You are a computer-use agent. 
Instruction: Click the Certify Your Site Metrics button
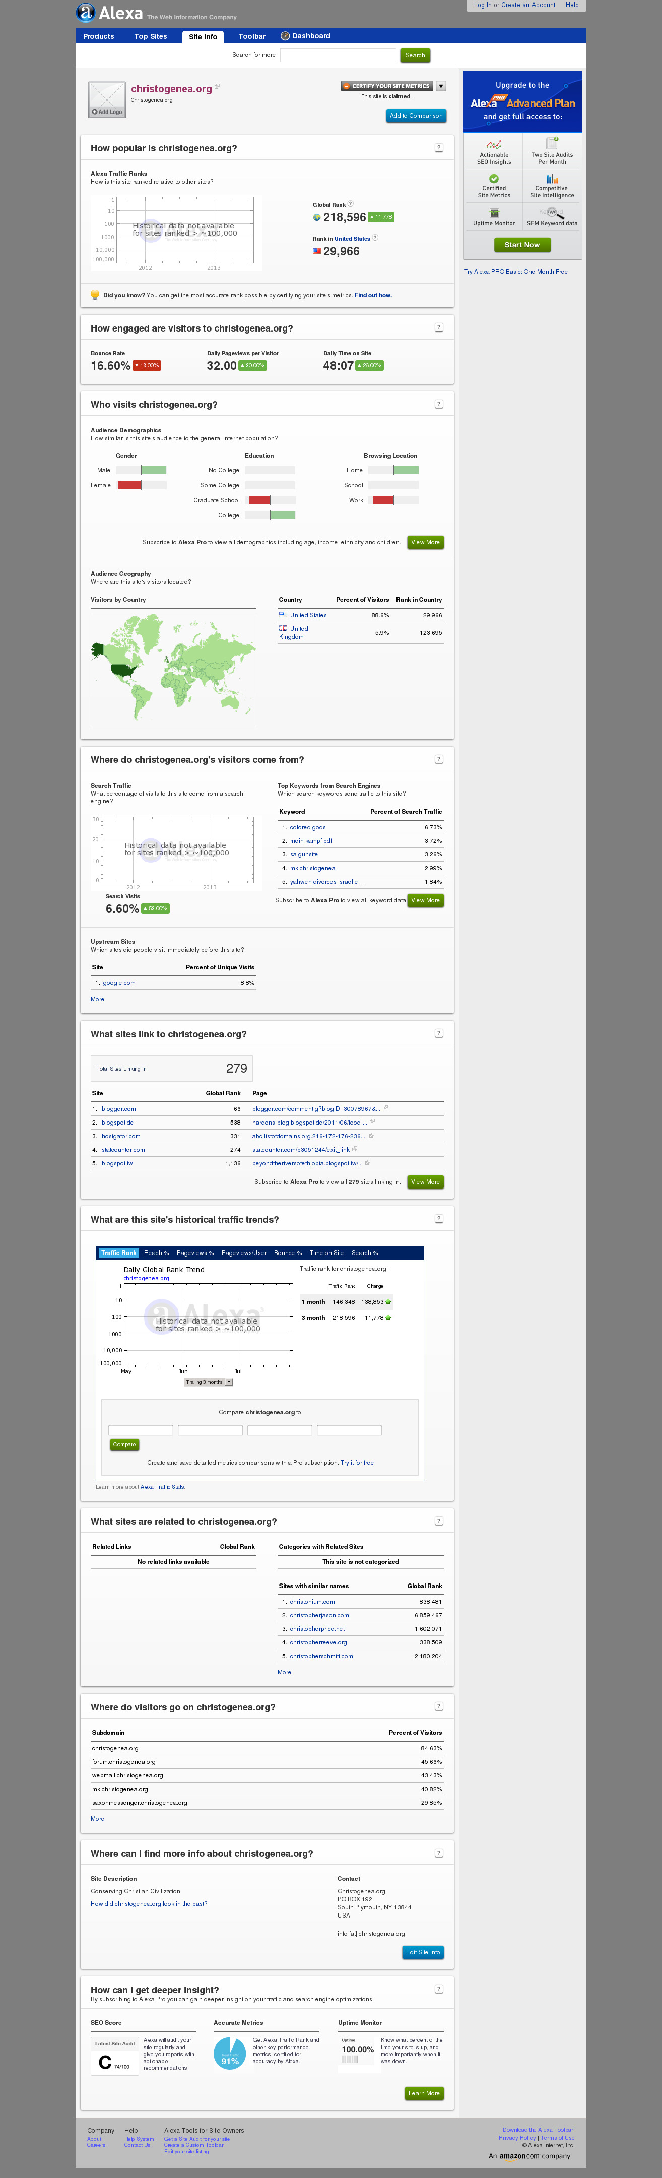[x=386, y=86]
